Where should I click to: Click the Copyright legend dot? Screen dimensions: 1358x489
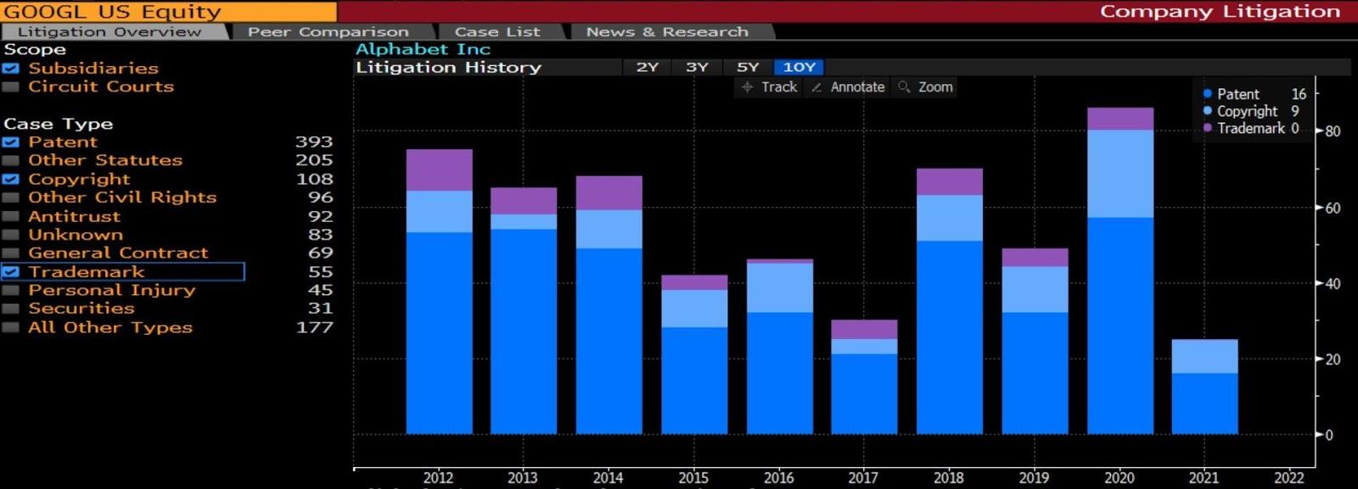coord(1208,111)
